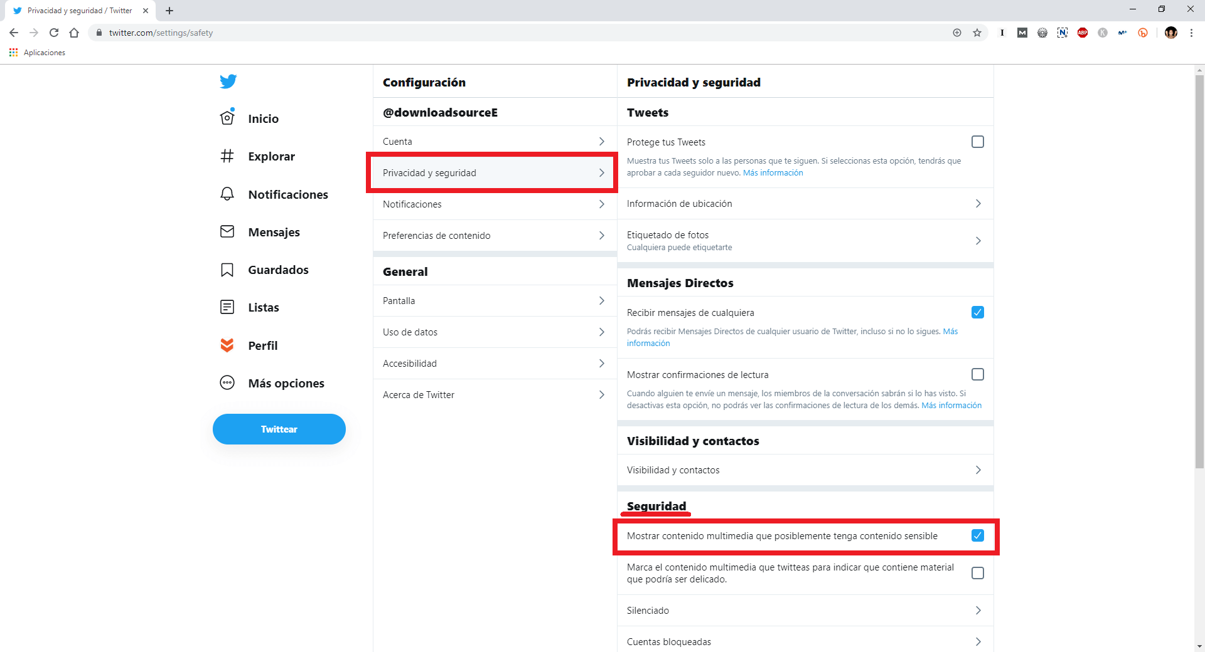Enable the Protege tus Tweets checkbox
Screen dimensions: 1205x652
(x=978, y=142)
